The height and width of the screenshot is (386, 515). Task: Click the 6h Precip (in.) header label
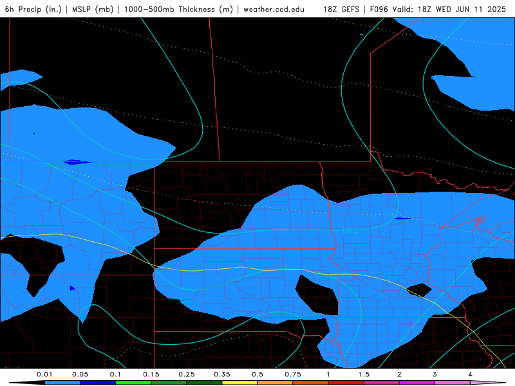(x=33, y=9)
